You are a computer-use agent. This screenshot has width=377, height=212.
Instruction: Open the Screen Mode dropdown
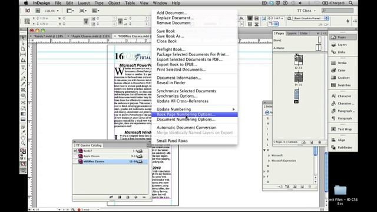(x=83, y=11)
